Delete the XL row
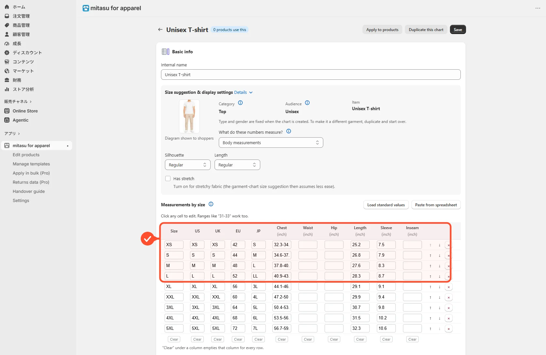 coord(449,287)
